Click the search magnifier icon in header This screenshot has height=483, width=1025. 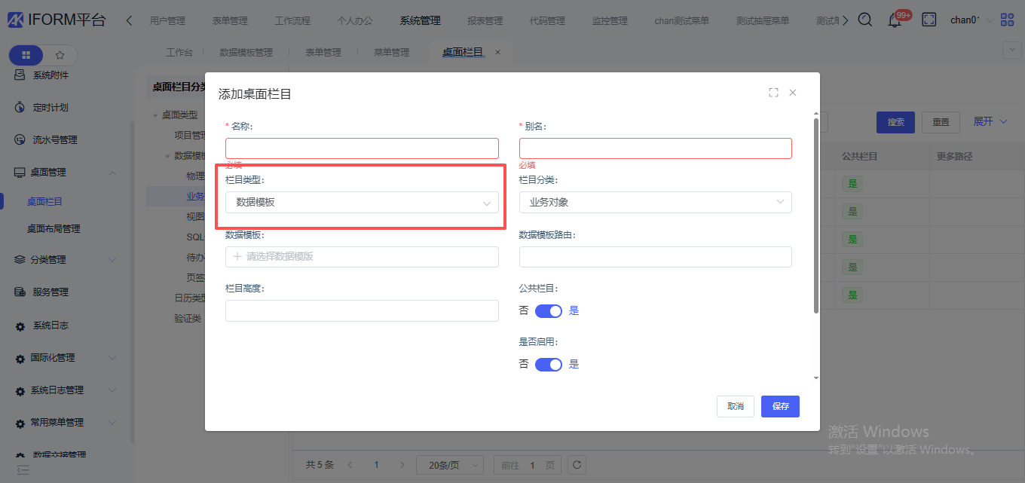click(865, 20)
